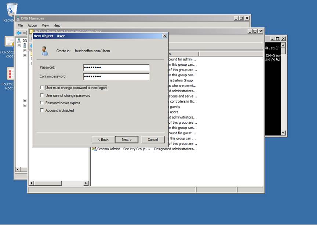This screenshot has width=317, height=225.
Task: Select the FourthCoffee Root CRL desktop icon
Action: (x=10, y=73)
